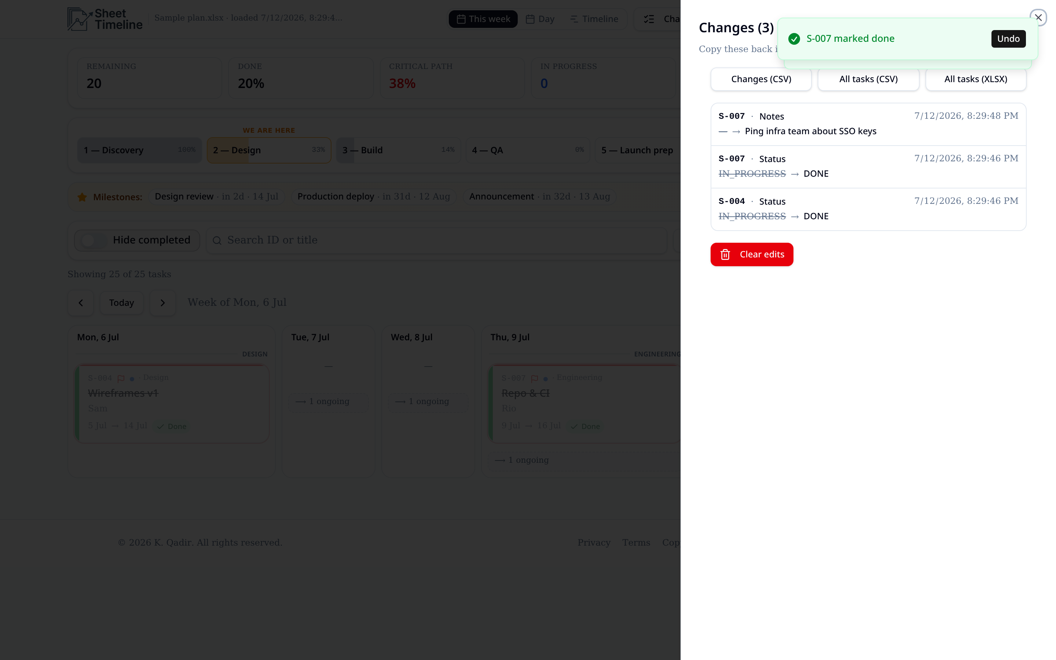
Task: Go to previous week
Action: point(81,302)
